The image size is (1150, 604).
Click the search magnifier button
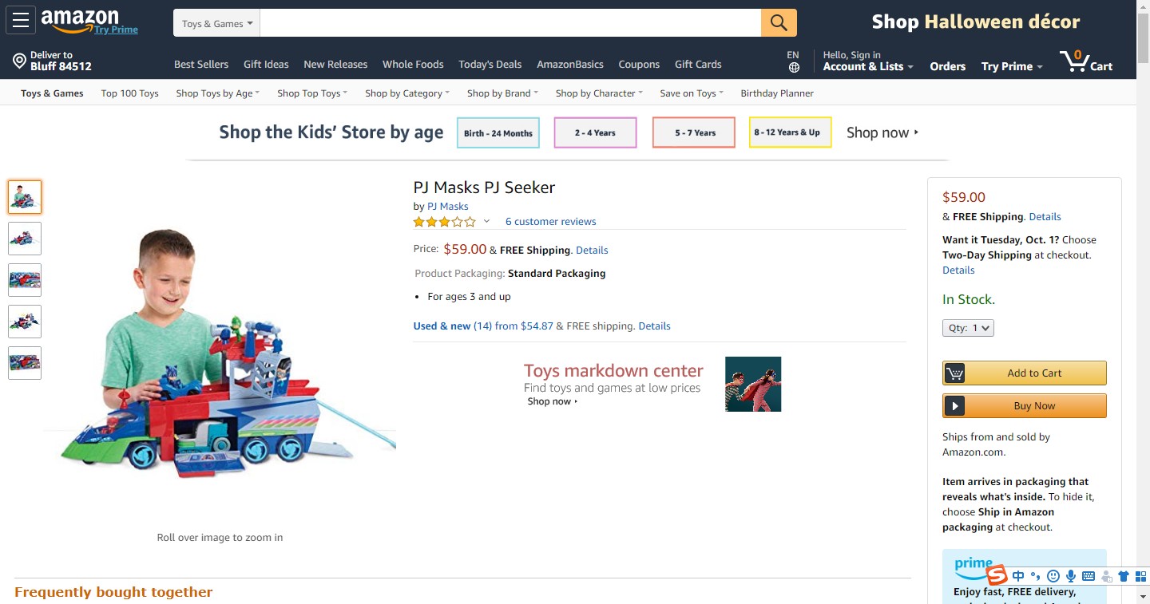[779, 23]
